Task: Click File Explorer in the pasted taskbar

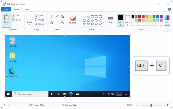Action: point(65,94)
